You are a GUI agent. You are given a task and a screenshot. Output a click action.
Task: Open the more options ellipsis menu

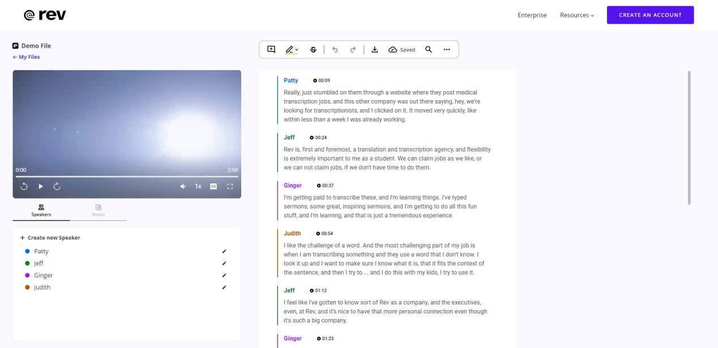[447, 49]
